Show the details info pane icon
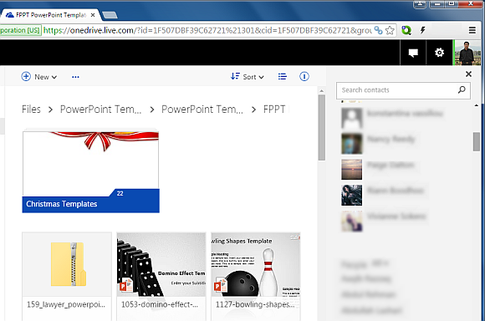The width and height of the screenshot is (485, 321). (x=304, y=76)
